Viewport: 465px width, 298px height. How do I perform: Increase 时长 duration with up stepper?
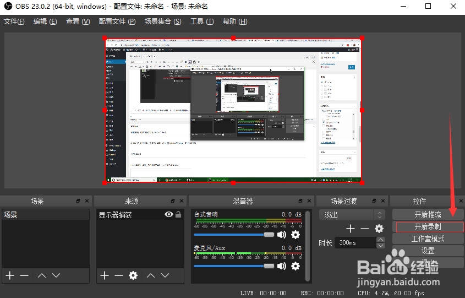(381, 240)
